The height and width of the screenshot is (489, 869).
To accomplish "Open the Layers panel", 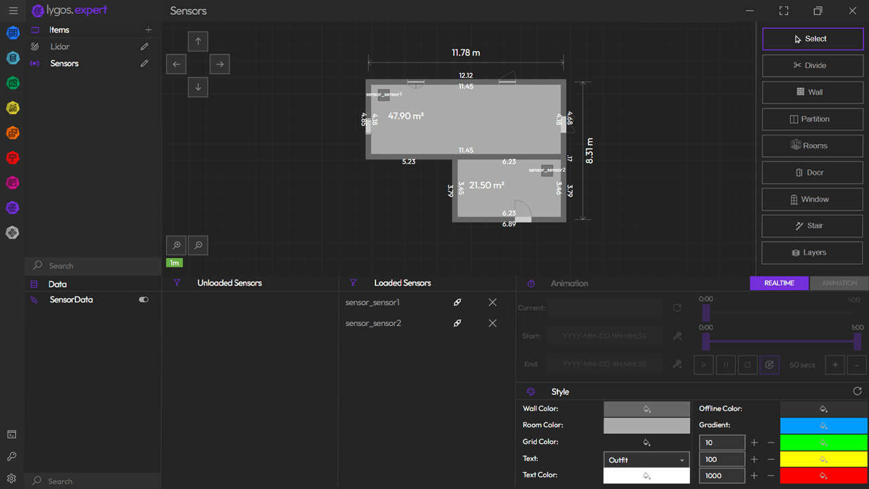I will [812, 252].
